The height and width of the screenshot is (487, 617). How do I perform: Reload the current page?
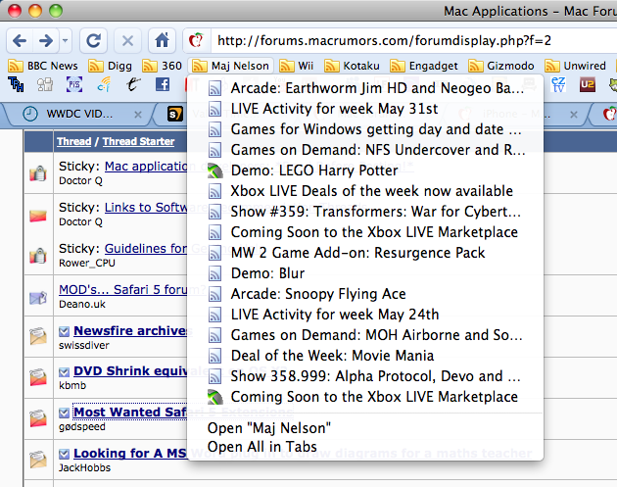coord(94,40)
